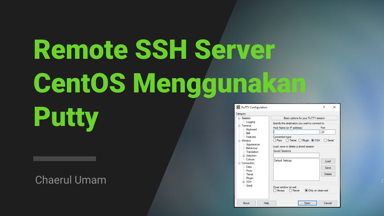Image resolution: width=384 pixels, height=216 pixels.
Task: Select the Telnet connection type
Action: click(x=287, y=140)
